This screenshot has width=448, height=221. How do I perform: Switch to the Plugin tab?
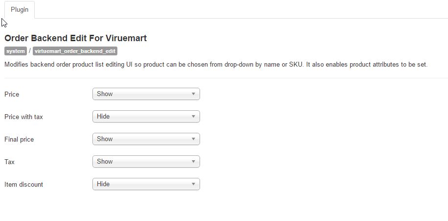pos(20,9)
